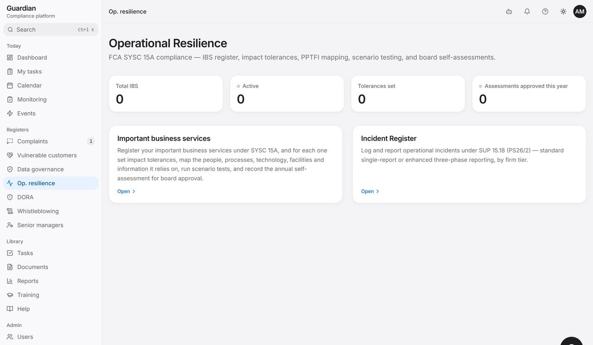Open Whistleblowing via its sidebar icon

click(10, 211)
